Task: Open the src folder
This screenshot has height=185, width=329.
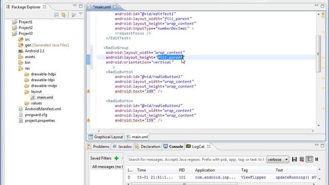Action: [x=27, y=40]
